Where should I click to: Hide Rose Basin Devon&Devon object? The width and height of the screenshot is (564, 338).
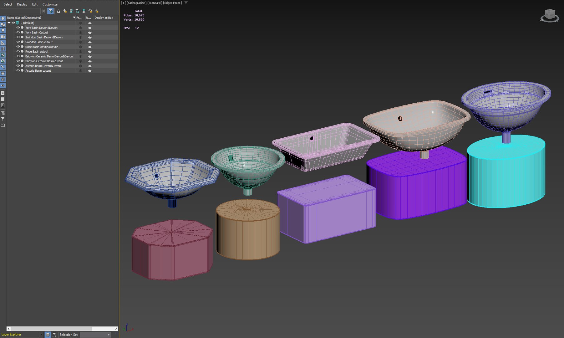click(18, 47)
